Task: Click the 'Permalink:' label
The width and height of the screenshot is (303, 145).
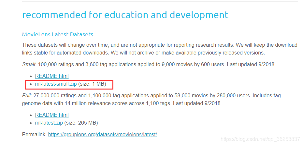Action: click(35, 134)
